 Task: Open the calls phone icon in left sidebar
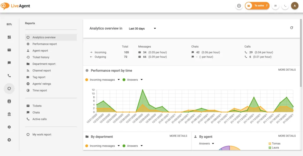point(9,76)
